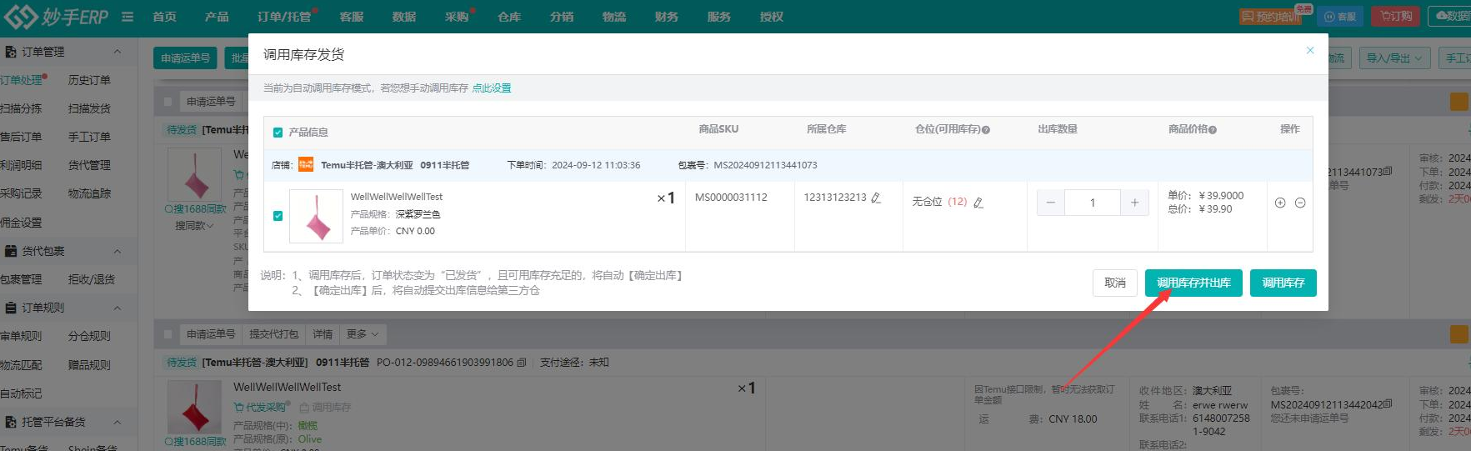Show help for 仓位(可用库存) via its question mark icon
Viewport: 1471px width, 451px height.
pyautogui.click(x=986, y=130)
